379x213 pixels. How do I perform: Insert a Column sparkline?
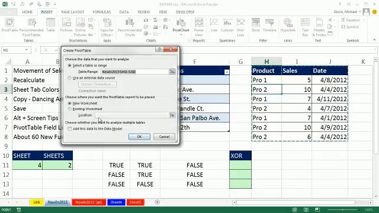pos(227,25)
